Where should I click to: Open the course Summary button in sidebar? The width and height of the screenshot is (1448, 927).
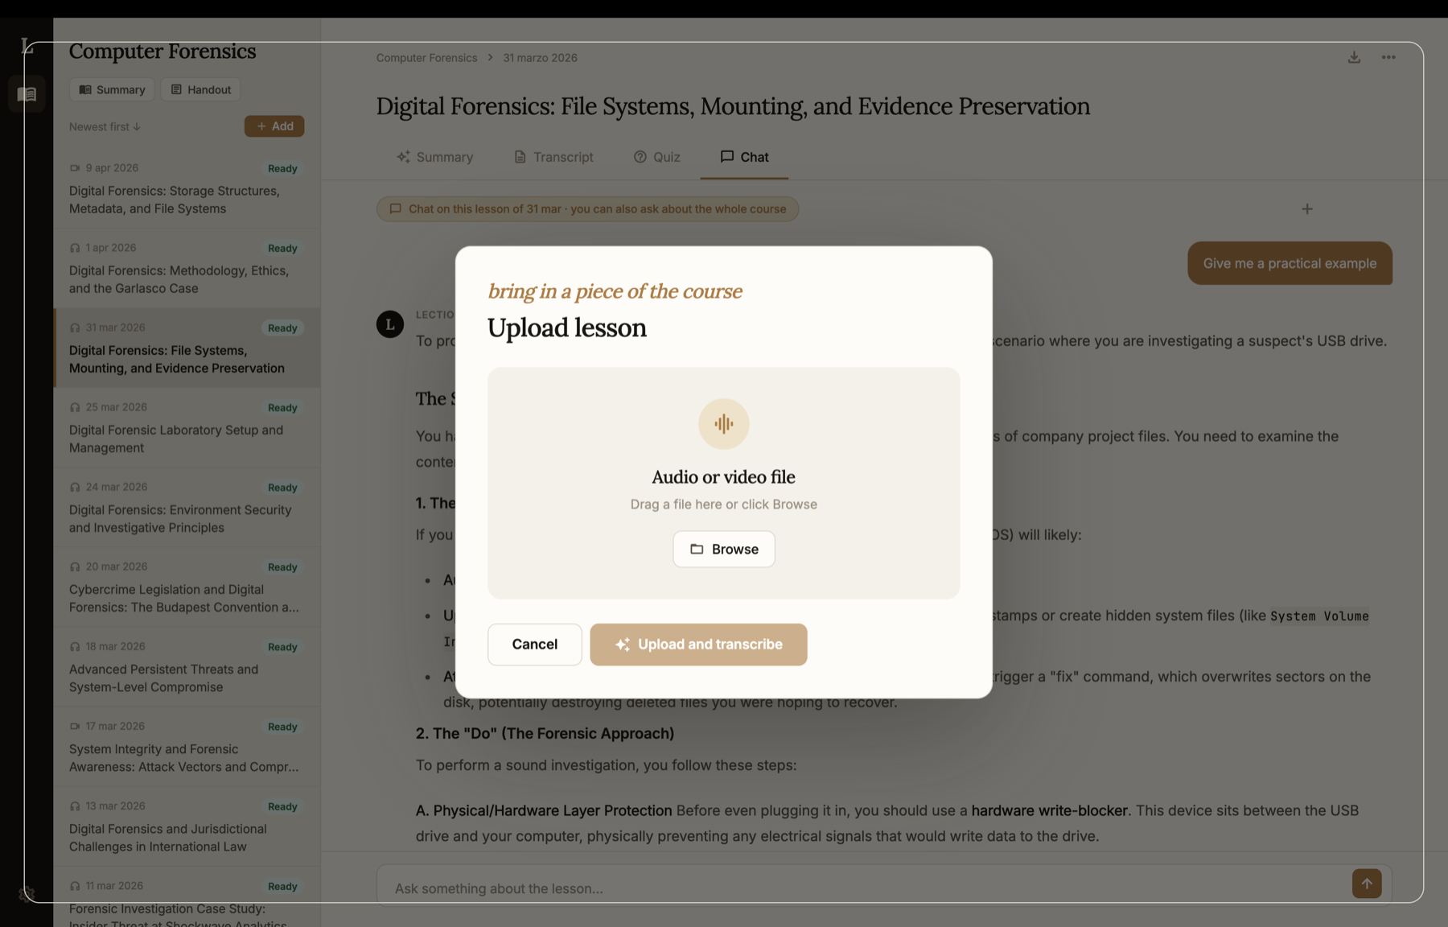pos(113,89)
